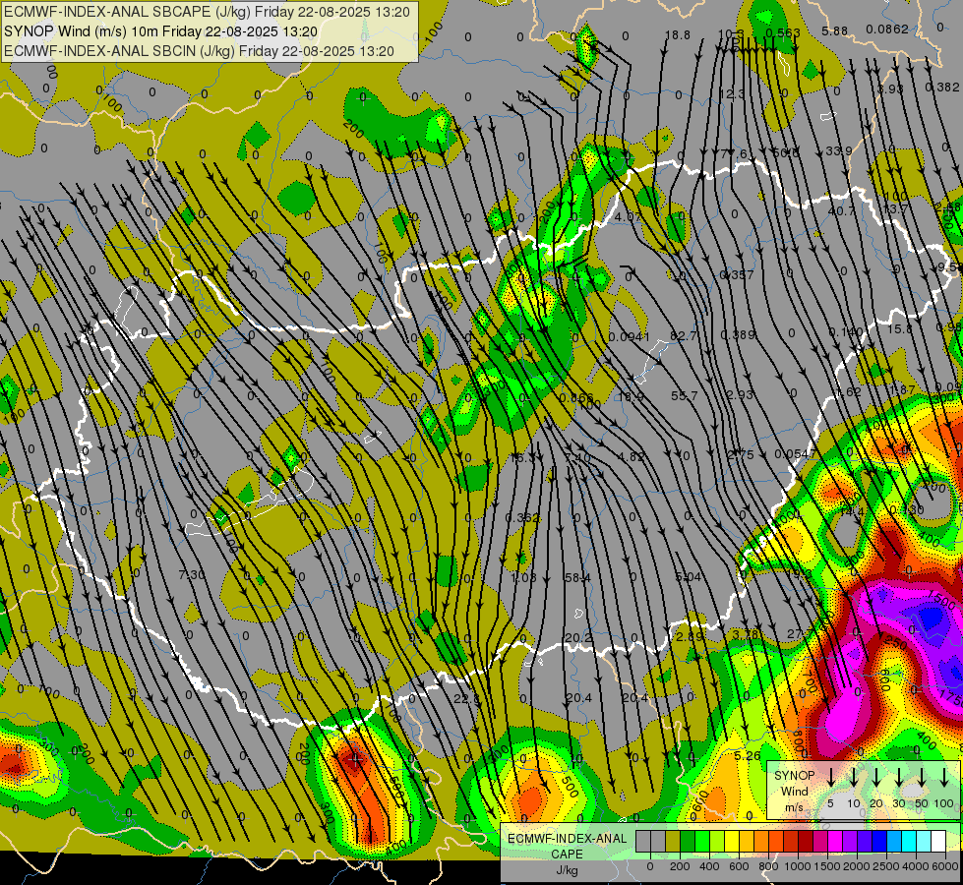Click the map value 14.4
This screenshot has height=885, width=963.
853,511
